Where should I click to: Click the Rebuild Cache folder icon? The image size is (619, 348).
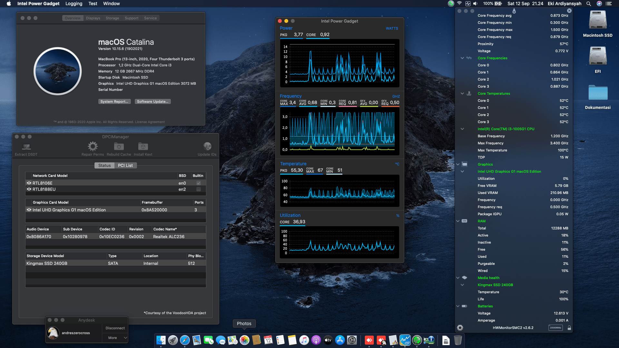coord(119,147)
